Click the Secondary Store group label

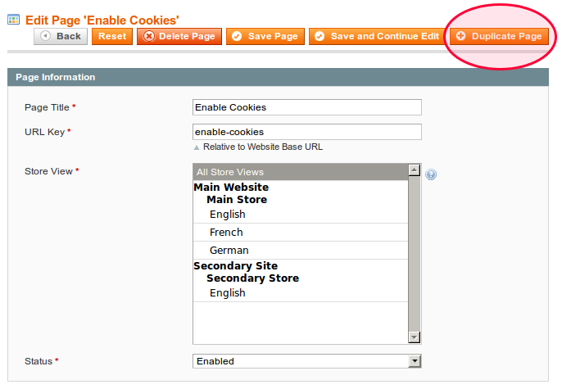point(252,278)
